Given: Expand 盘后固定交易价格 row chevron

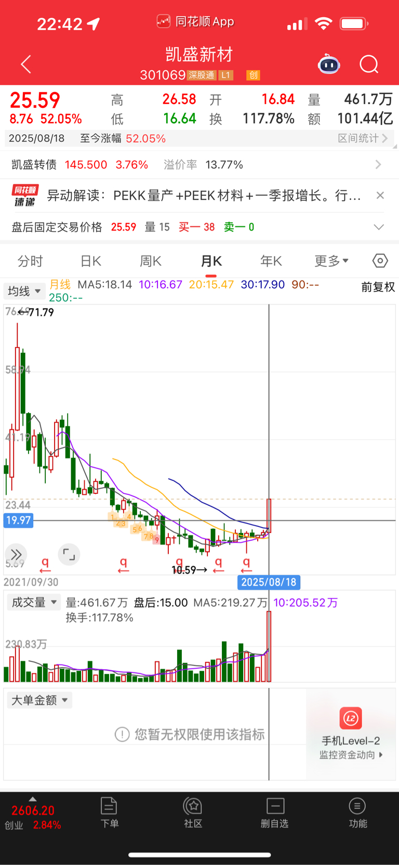Looking at the screenshot, I should click(x=379, y=227).
